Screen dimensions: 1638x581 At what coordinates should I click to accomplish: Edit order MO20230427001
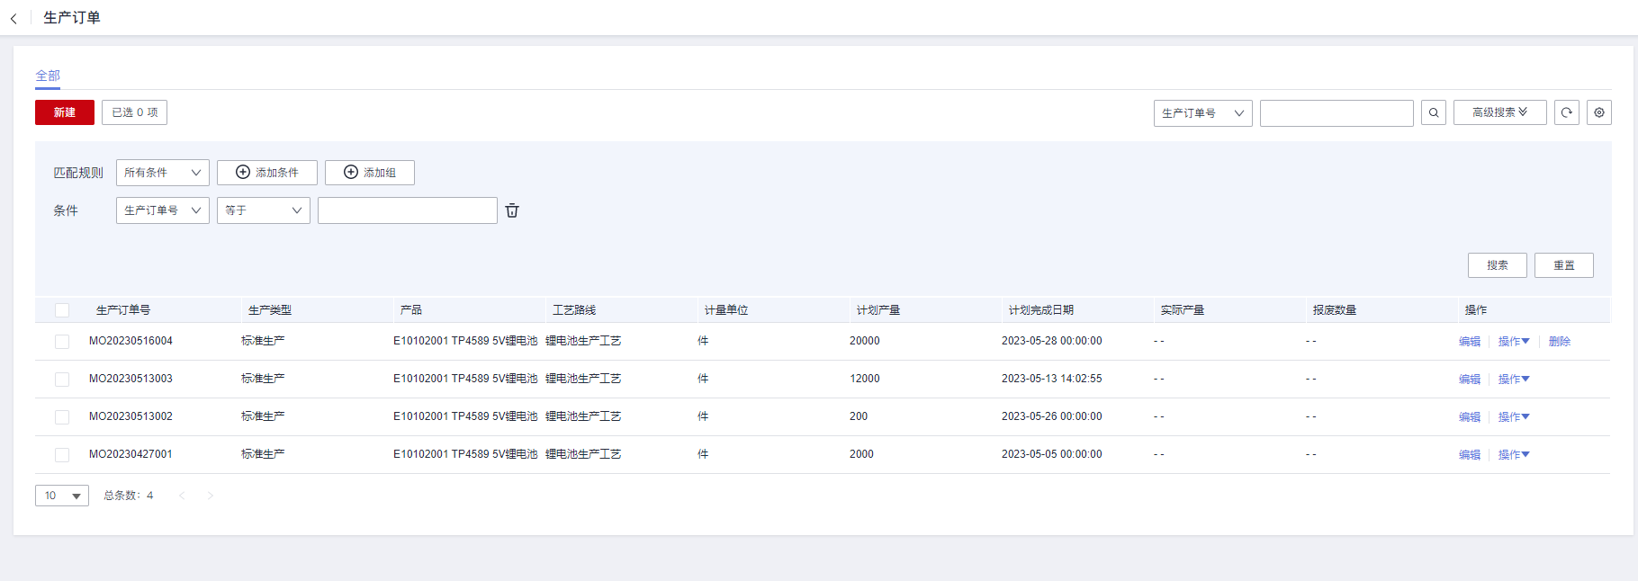pos(1470,455)
